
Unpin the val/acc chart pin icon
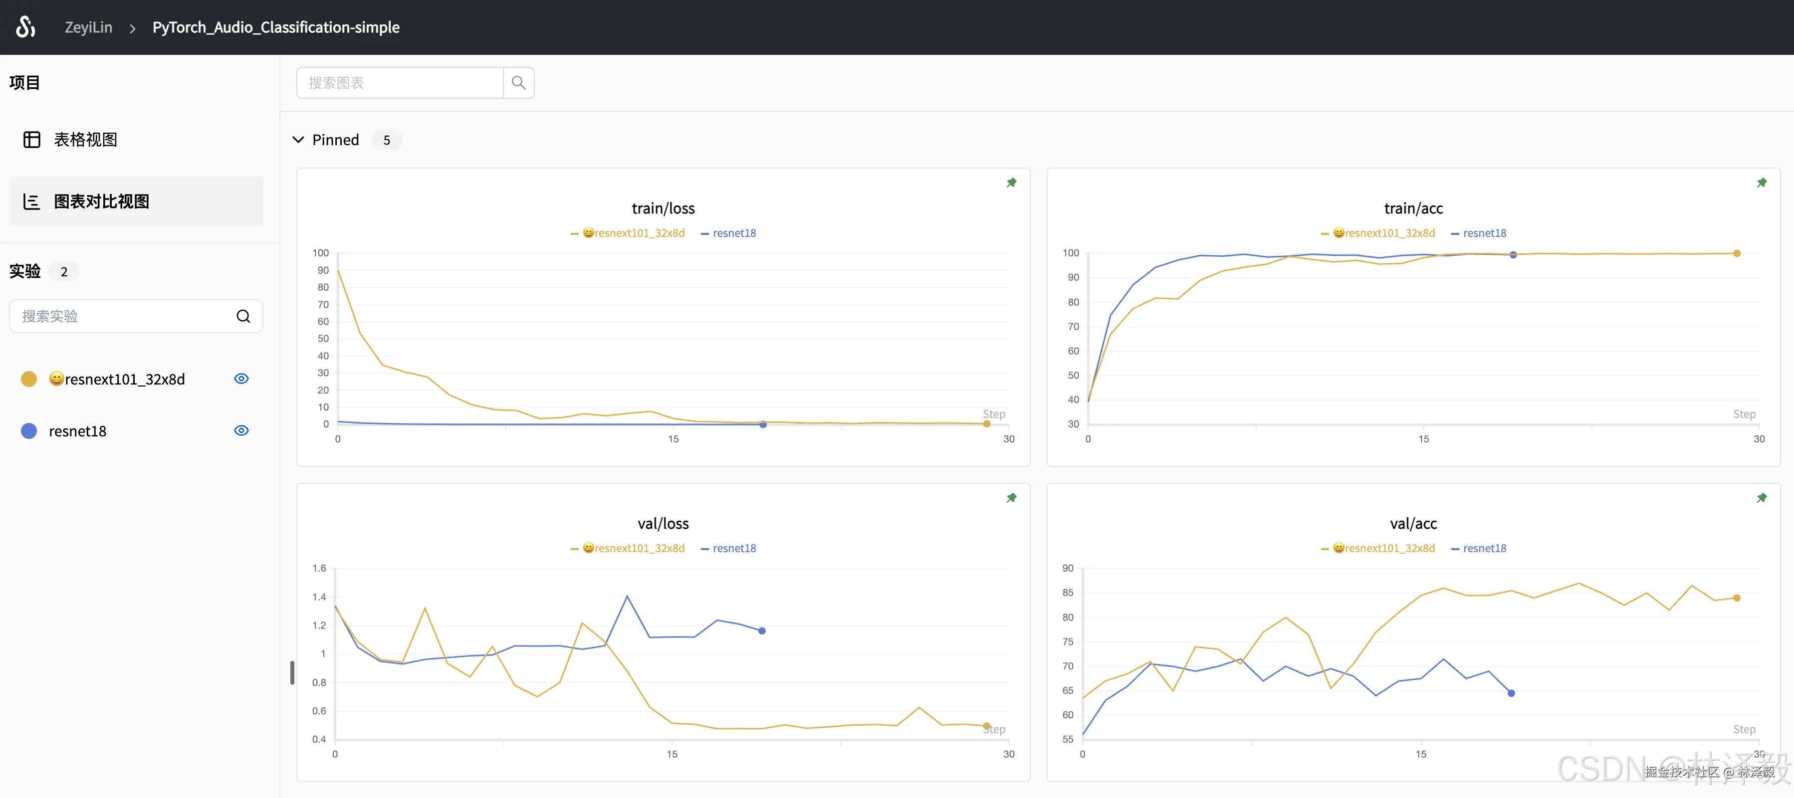tap(1761, 498)
